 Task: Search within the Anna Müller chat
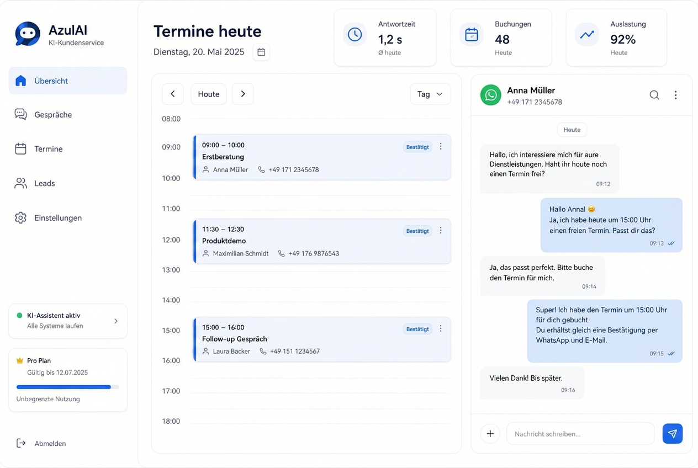pos(654,95)
